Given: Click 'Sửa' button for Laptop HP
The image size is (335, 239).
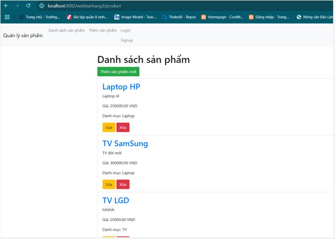Looking at the screenshot, I should [x=109, y=127].
